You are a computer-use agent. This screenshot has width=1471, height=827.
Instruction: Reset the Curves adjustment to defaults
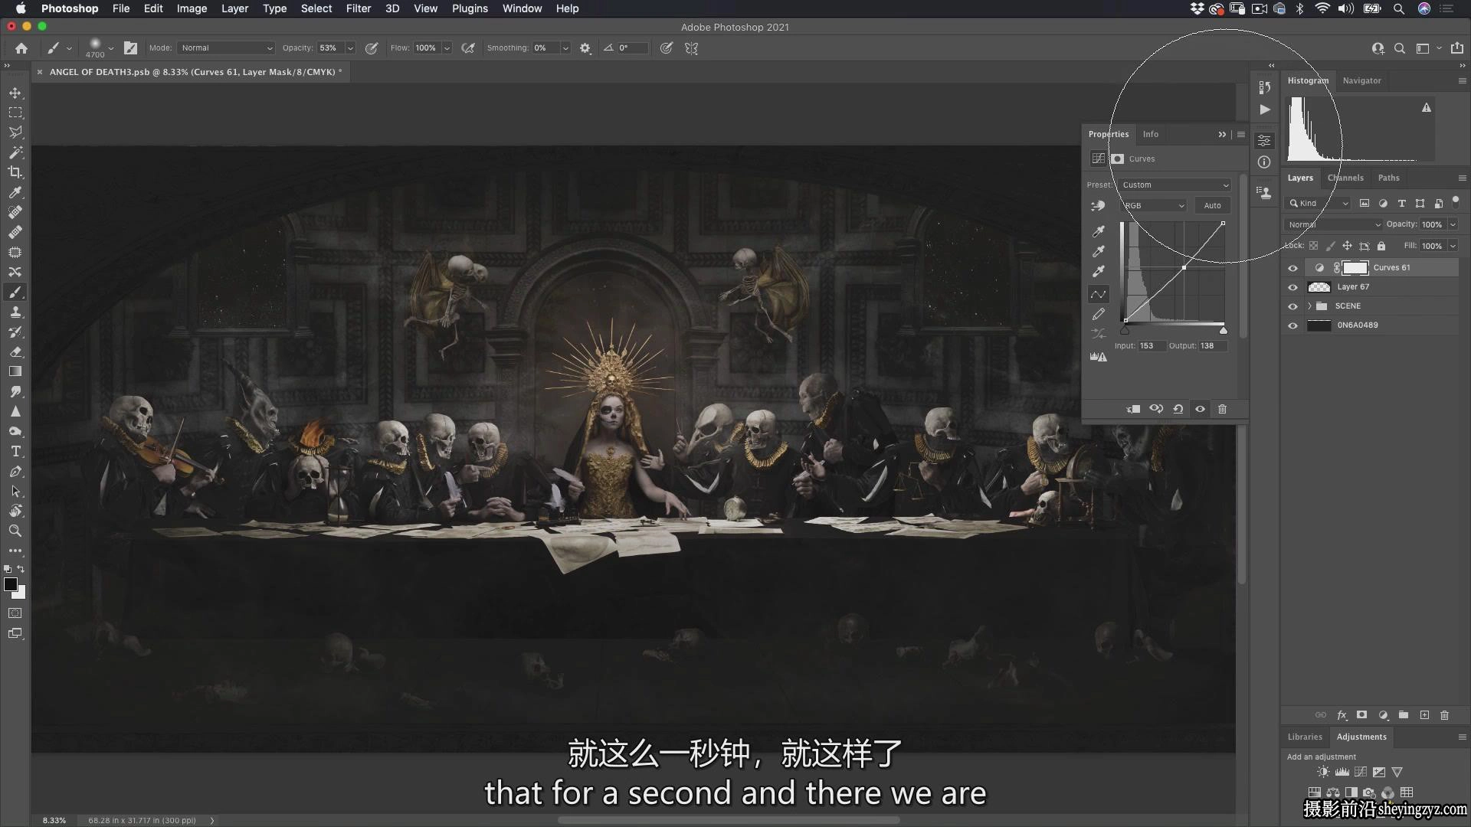[1178, 409]
